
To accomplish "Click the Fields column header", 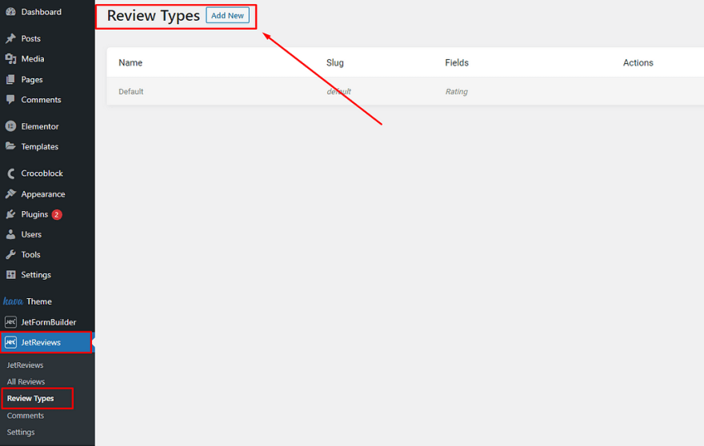I will pyautogui.click(x=457, y=63).
